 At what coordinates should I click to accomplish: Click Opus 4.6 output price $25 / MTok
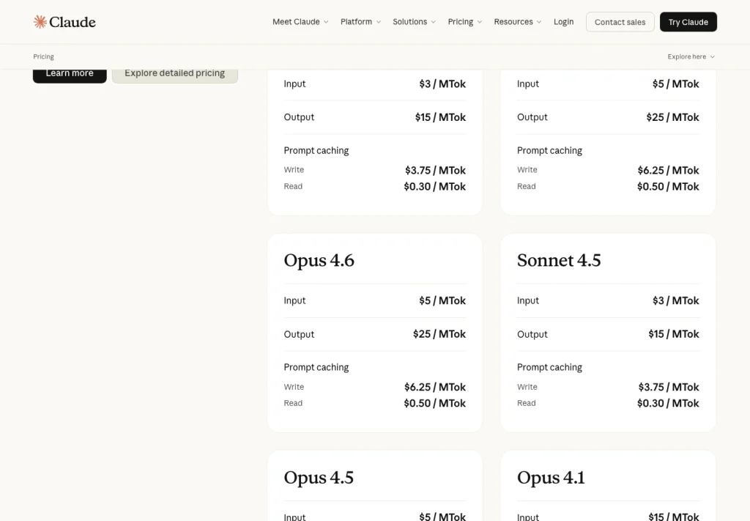(x=439, y=334)
